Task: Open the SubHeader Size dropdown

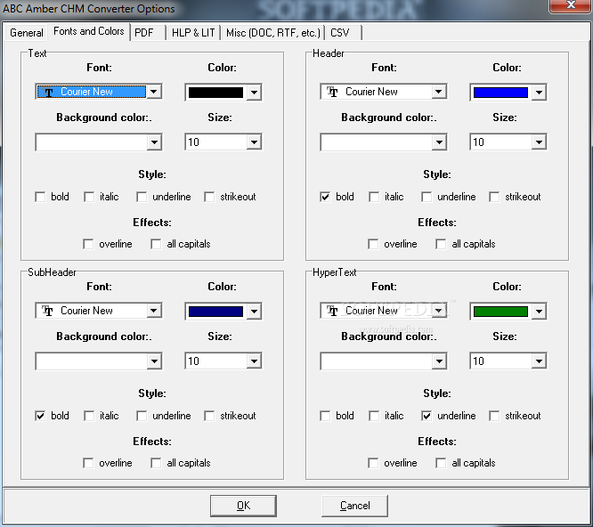Action: coord(254,361)
